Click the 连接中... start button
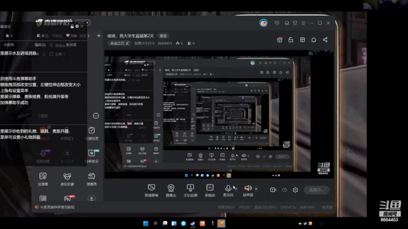Screen dimensions: 408x229 pyautogui.click(x=316, y=190)
